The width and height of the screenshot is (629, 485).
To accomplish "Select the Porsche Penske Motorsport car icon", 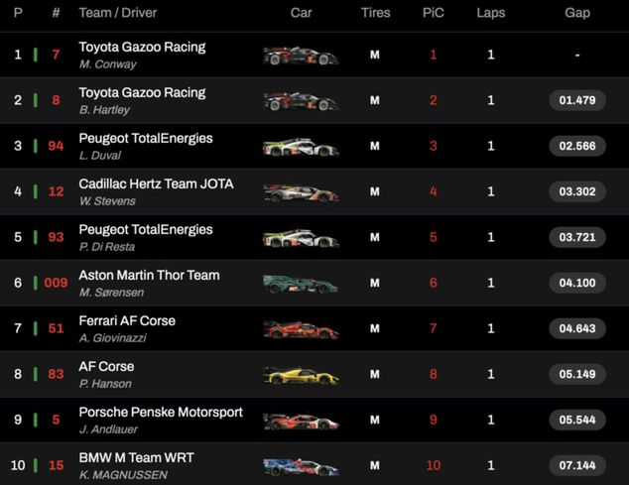I will pos(301,421).
